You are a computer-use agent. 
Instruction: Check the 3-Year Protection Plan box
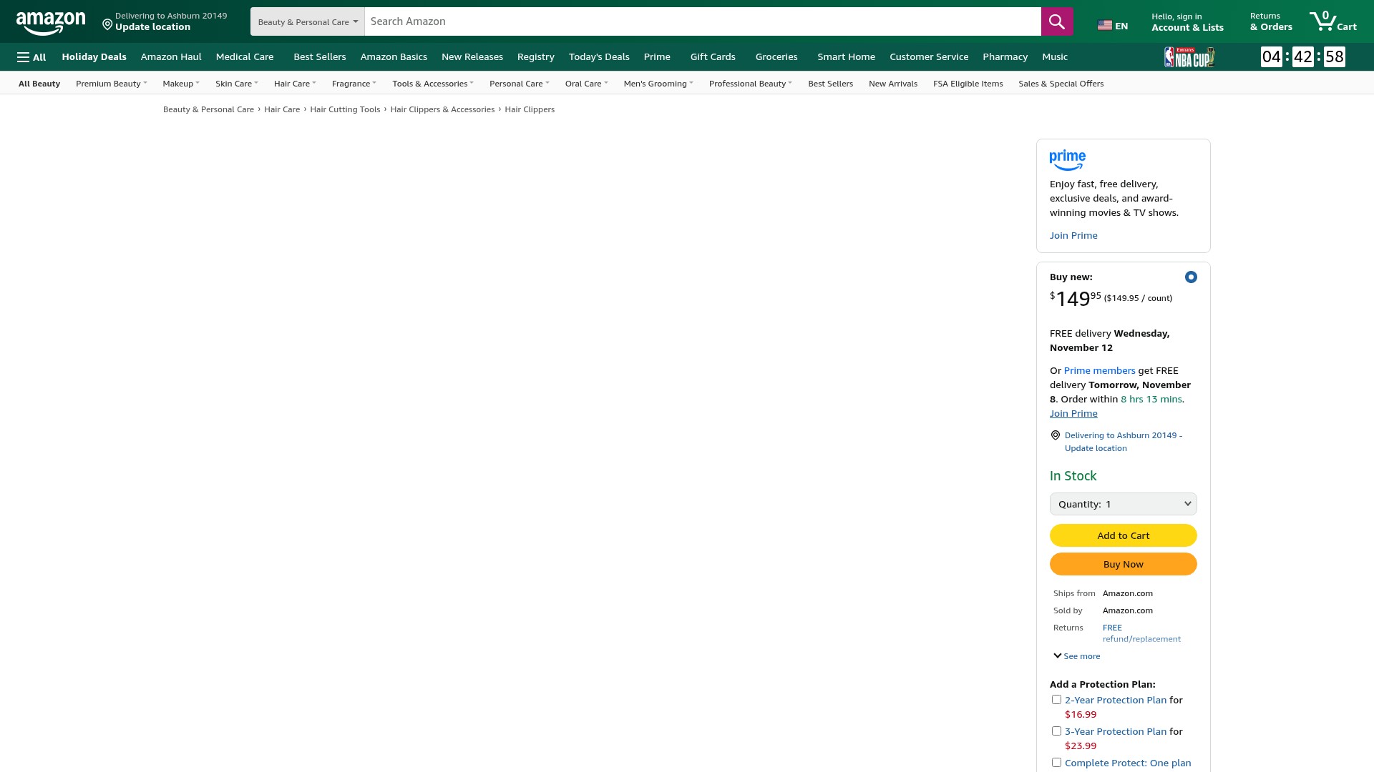pos(1056,731)
